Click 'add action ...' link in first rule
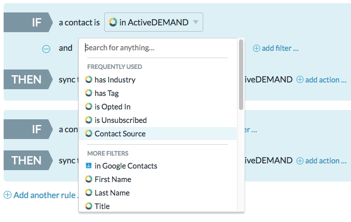This screenshot has width=351, height=222. pos(326,79)
